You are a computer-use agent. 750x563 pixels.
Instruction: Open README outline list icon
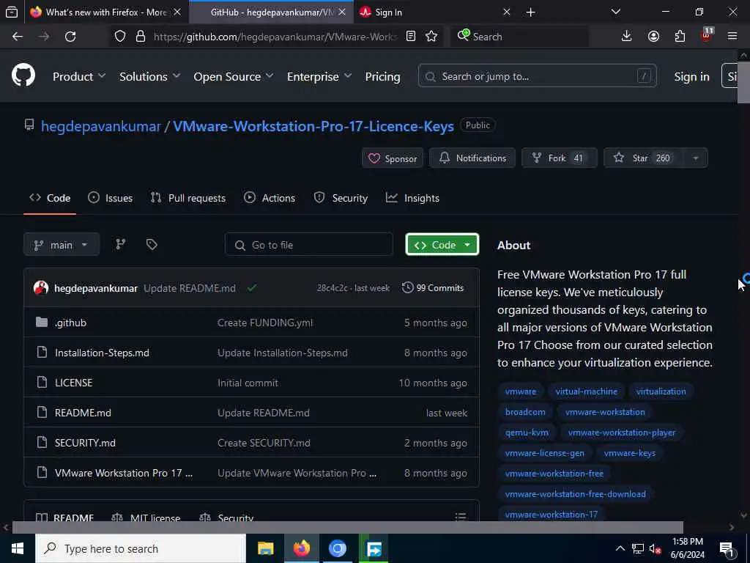click(x=460, y=517)
